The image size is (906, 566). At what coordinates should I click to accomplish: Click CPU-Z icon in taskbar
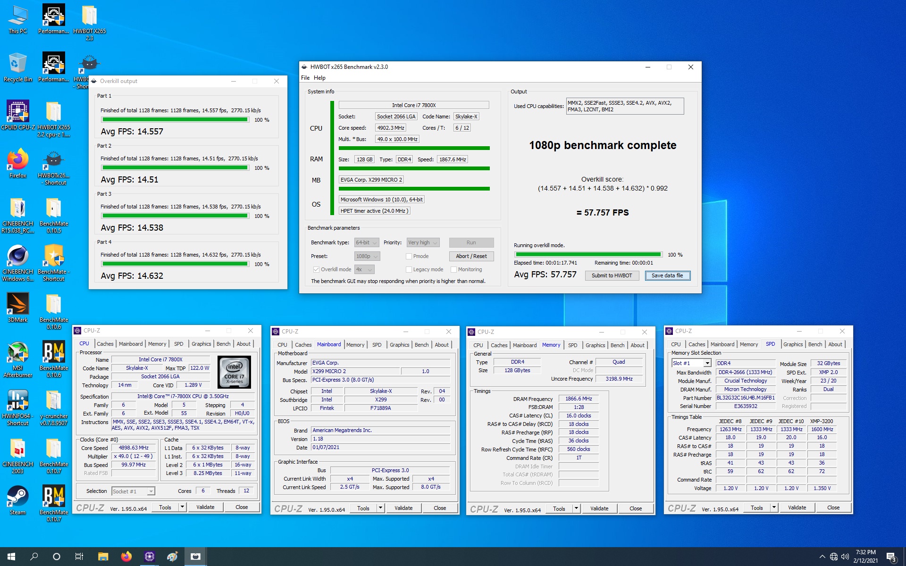(x=150, y=557)
